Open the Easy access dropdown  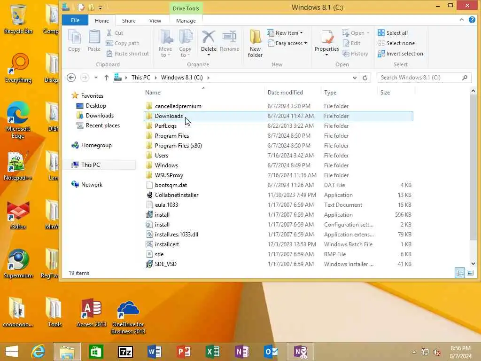[287, 43]
